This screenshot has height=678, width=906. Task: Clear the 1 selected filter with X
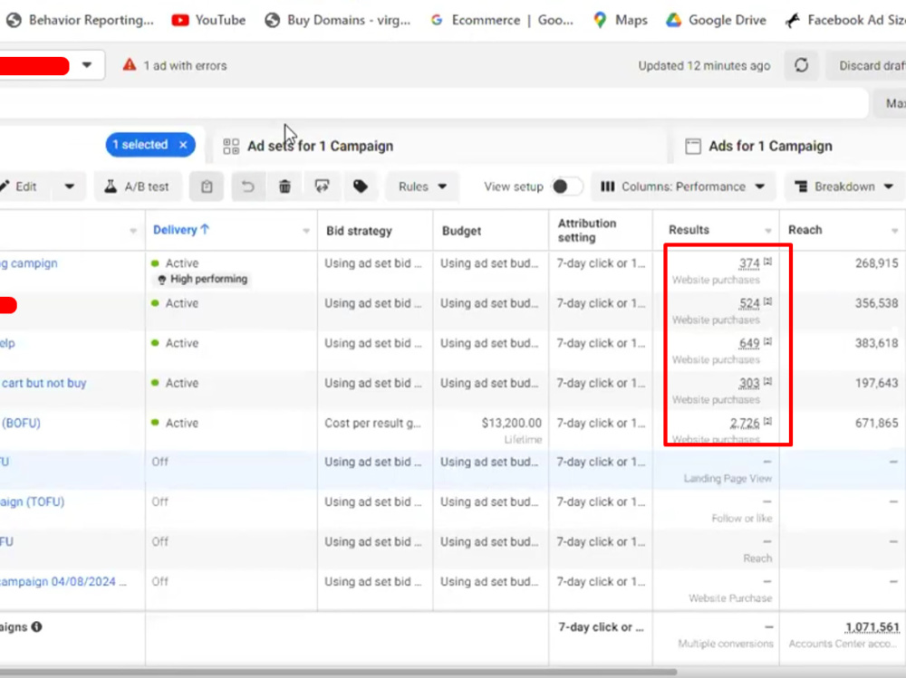(183, 144)
